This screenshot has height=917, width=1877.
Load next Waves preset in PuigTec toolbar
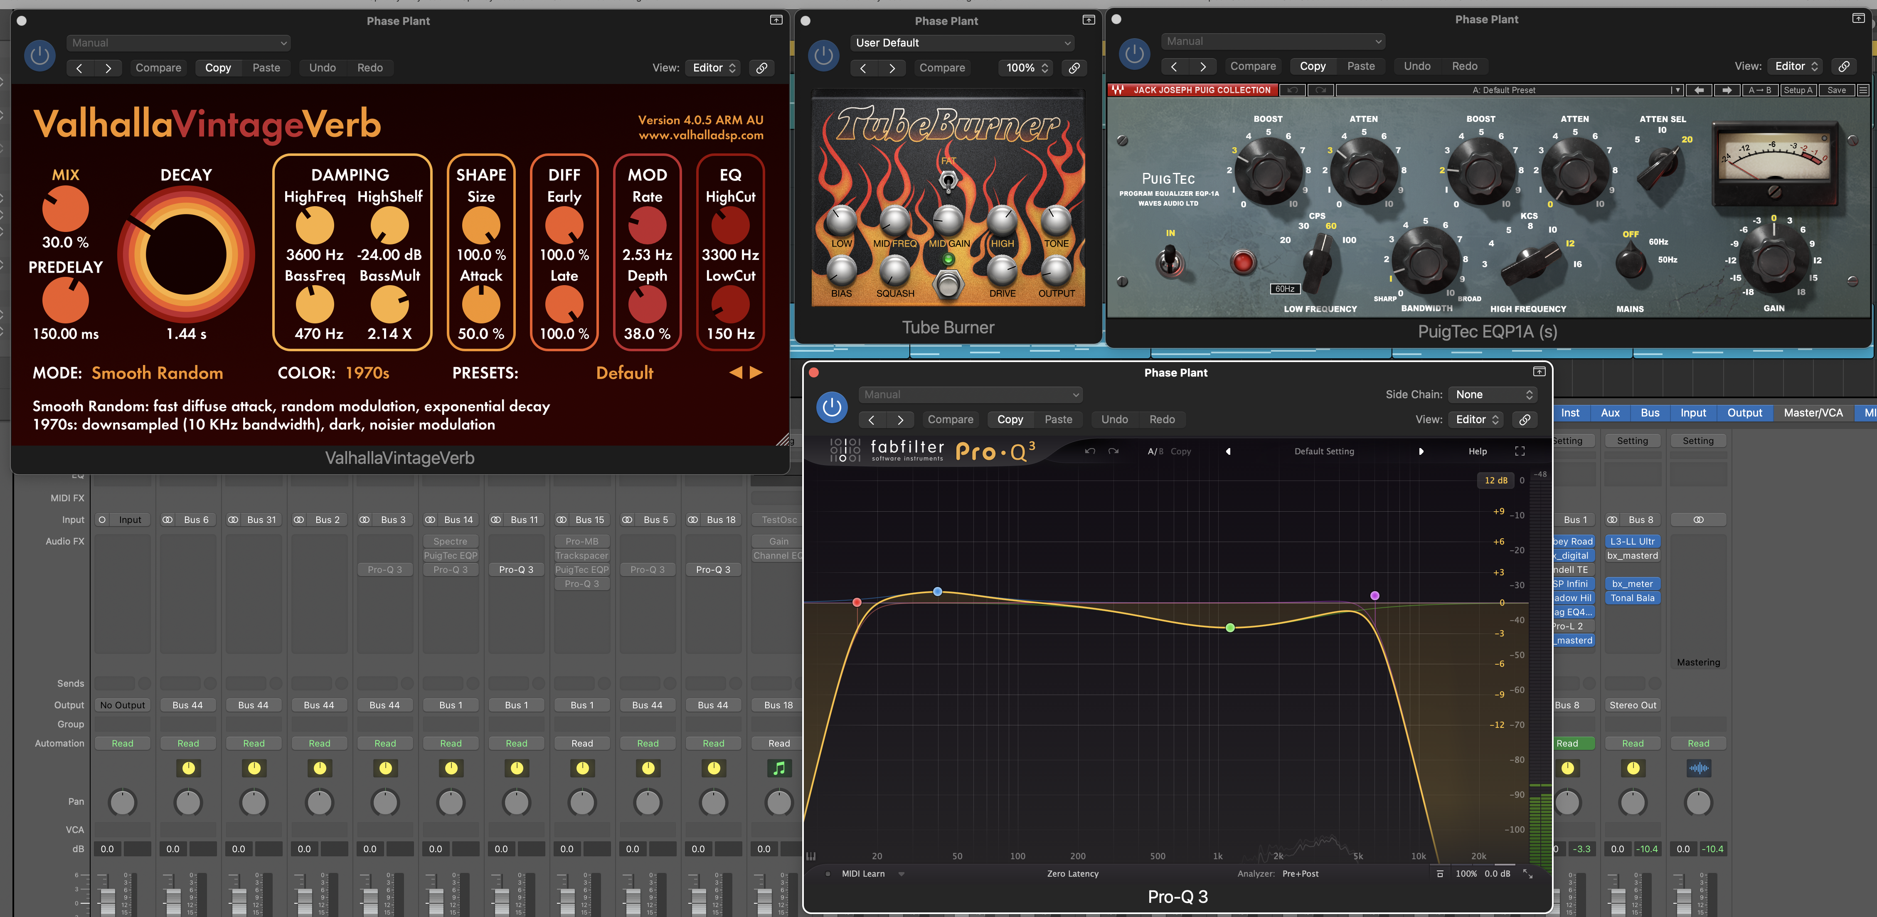click(1726, 90)
